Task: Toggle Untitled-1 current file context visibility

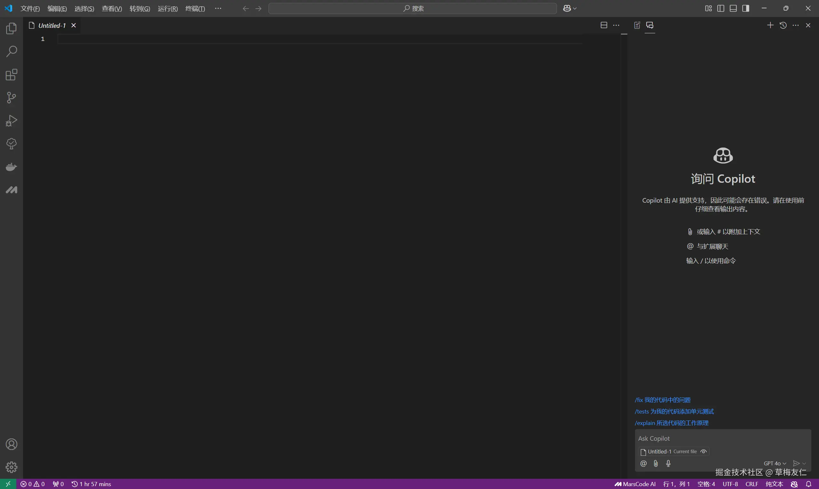Action: pyautogui.click(x=704, y=452)
